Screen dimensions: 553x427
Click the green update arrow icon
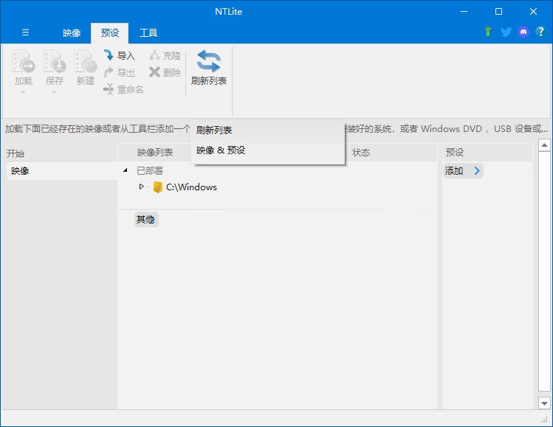488,32
